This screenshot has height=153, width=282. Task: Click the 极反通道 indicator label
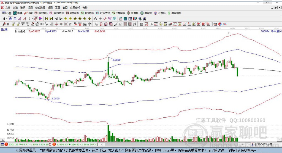click(x=20, y=31)
